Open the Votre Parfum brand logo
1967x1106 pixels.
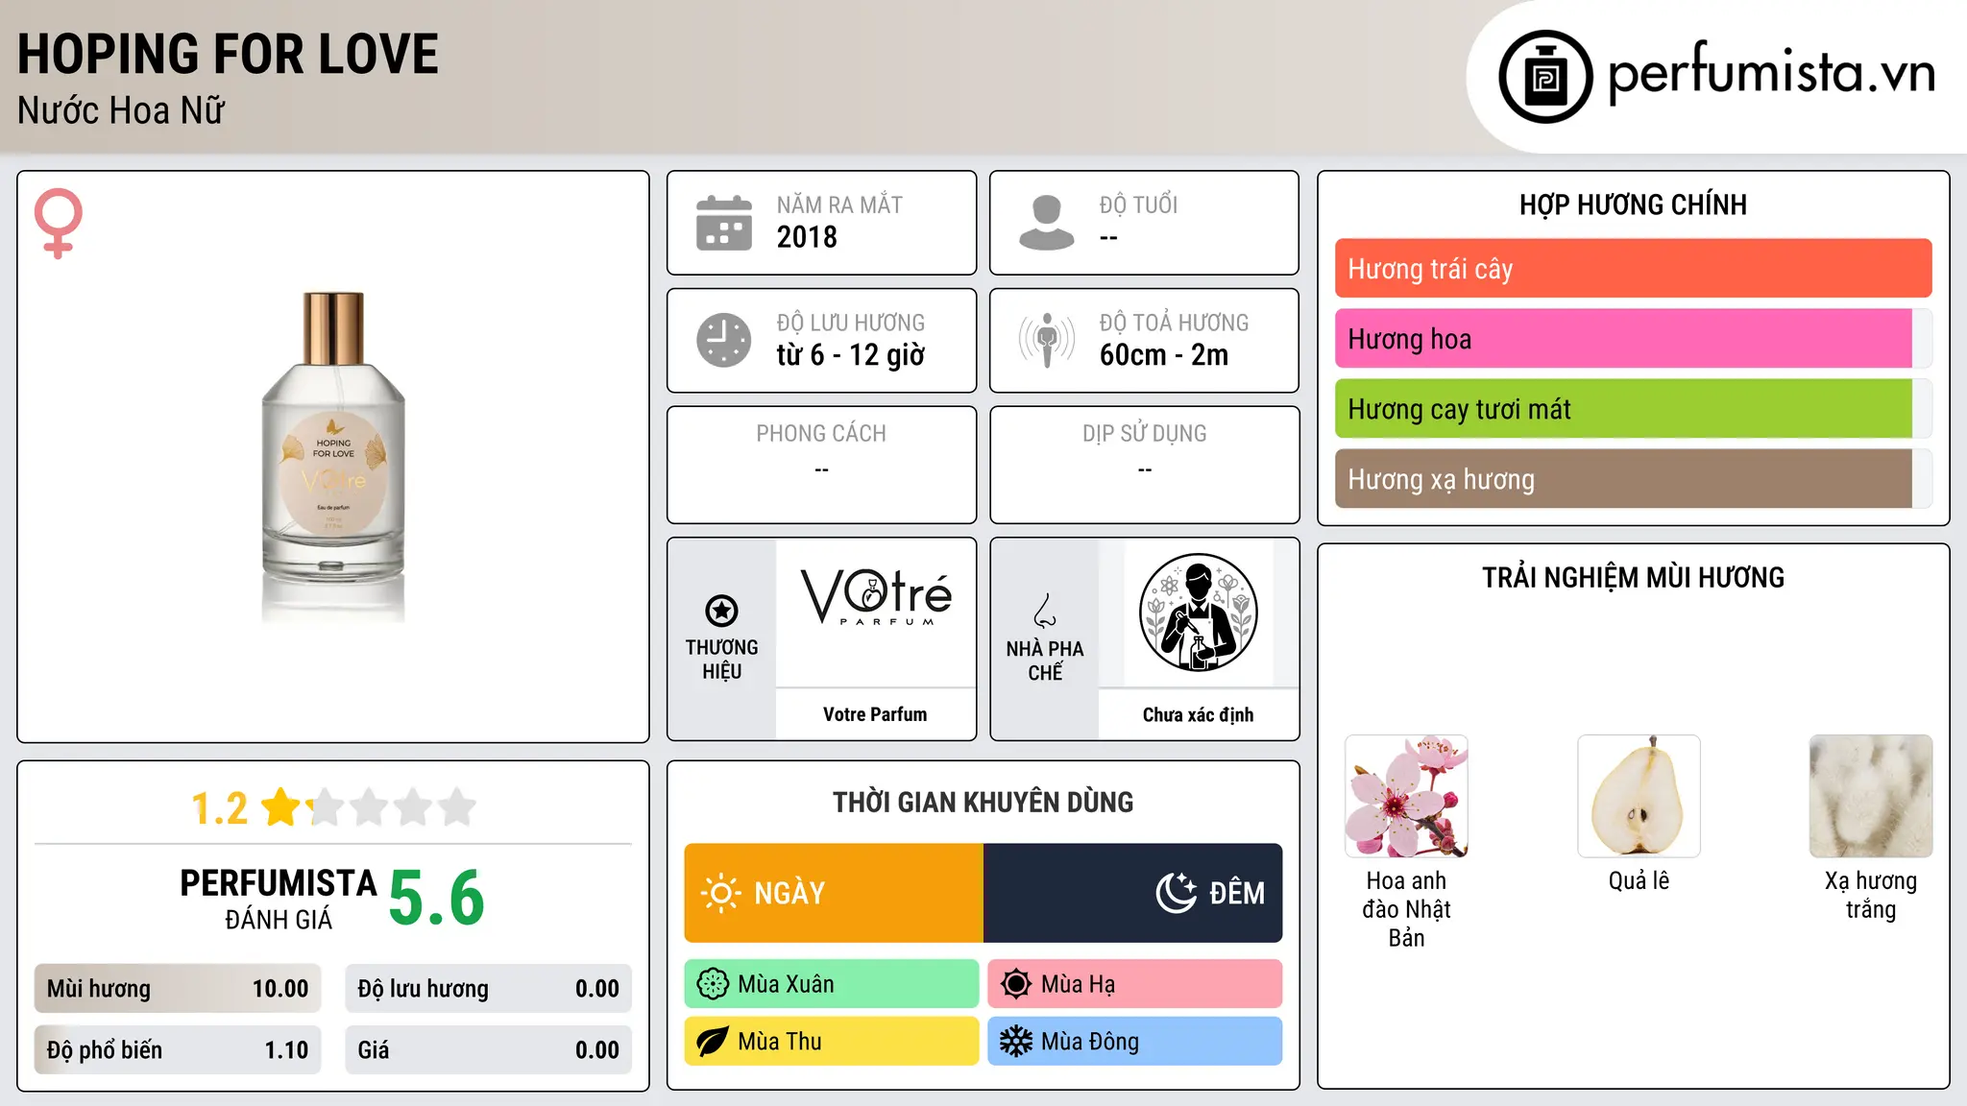coord(876,597)
